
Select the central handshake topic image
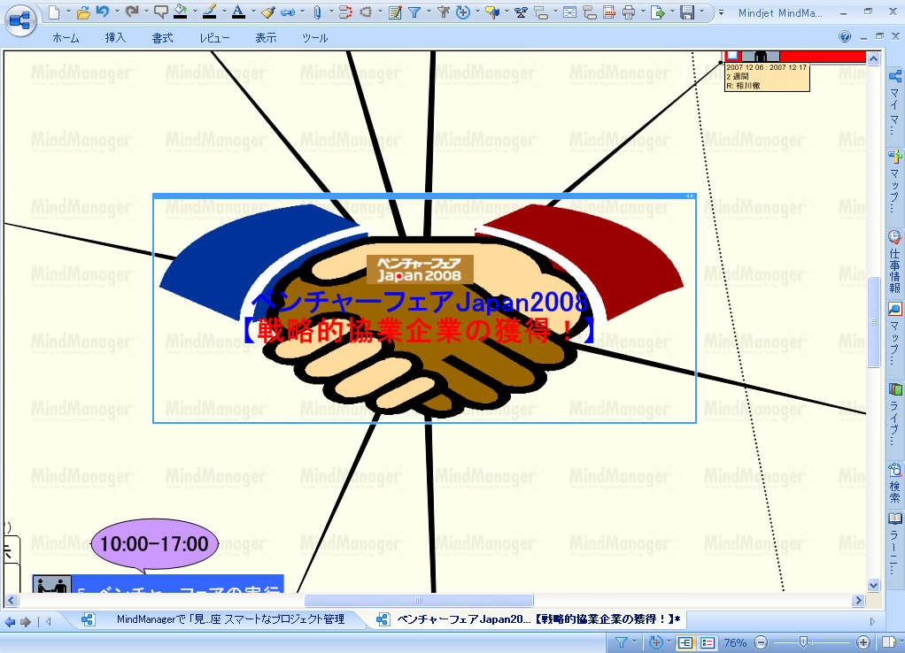click(424, 309)
